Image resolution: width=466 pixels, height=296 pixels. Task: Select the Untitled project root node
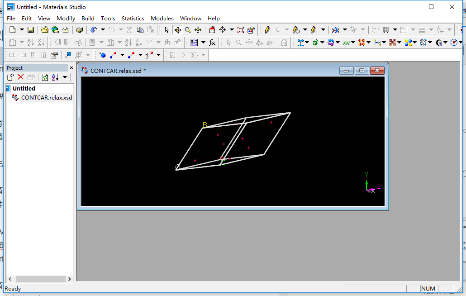point(24,88)
